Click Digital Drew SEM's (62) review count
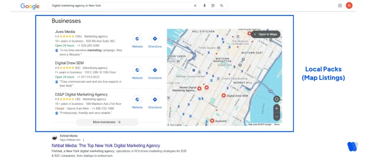The image size is (370, 163). click(77, 68)
